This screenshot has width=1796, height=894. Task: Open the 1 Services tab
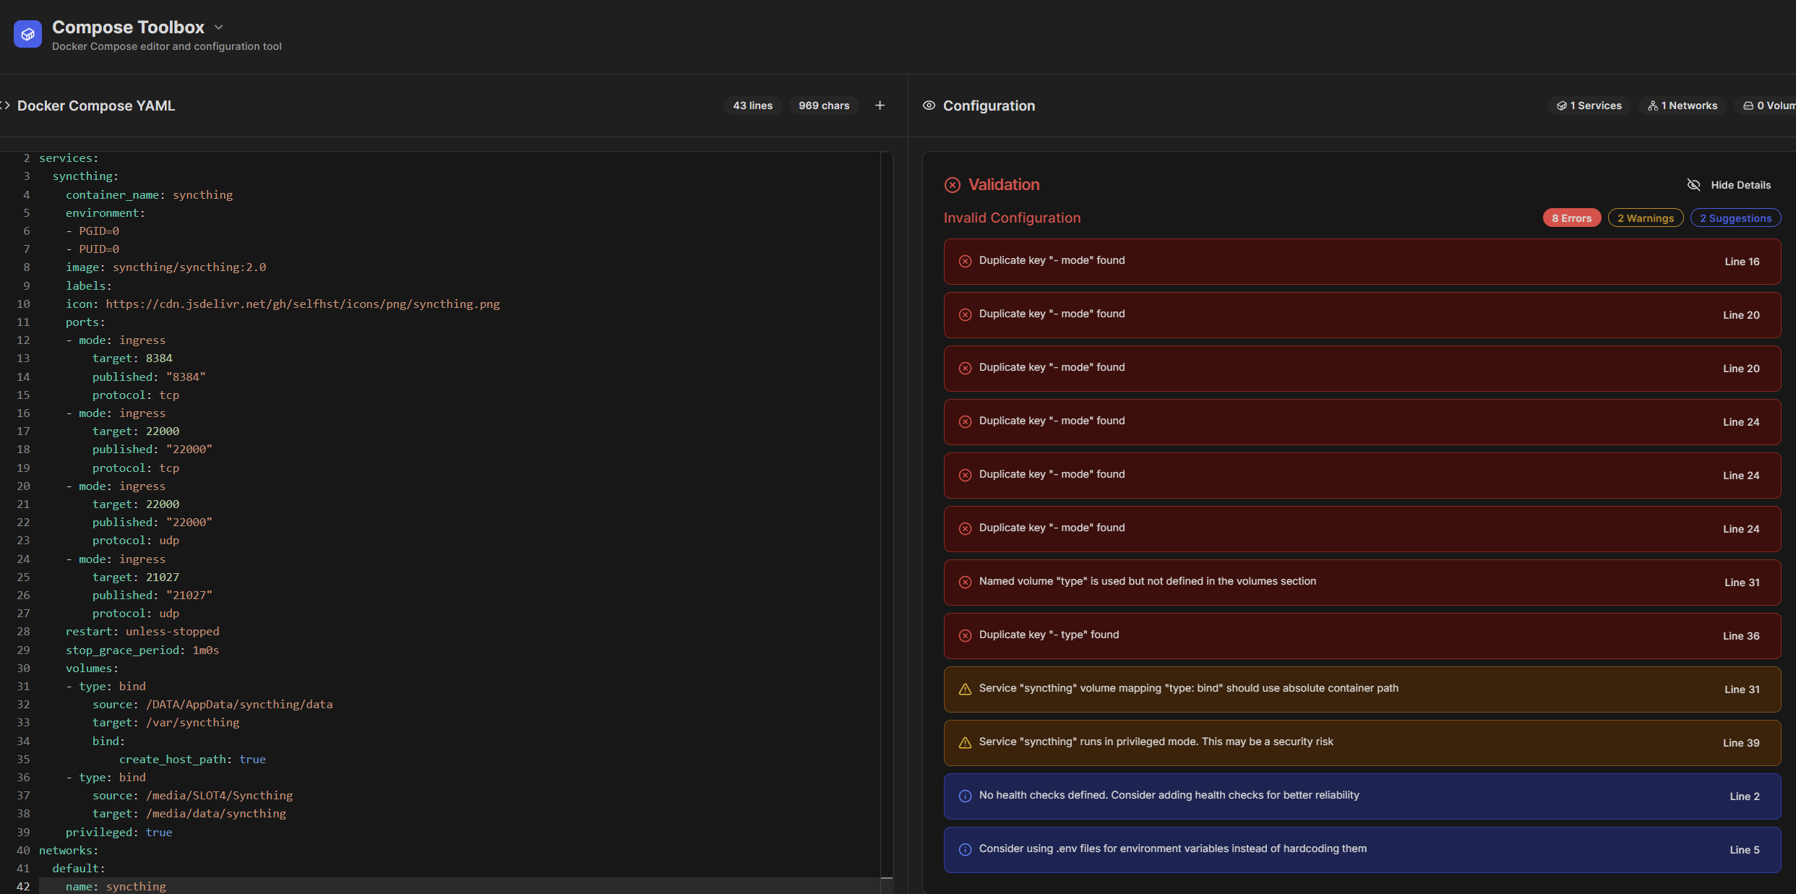pyautogui.click(x=1589, y=106)
